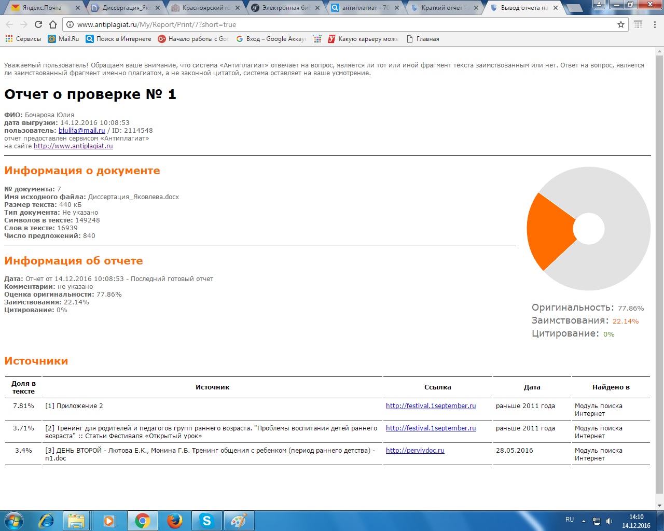
Task: Open the bjulija@mail.ru email link
Action: [81, 131]
